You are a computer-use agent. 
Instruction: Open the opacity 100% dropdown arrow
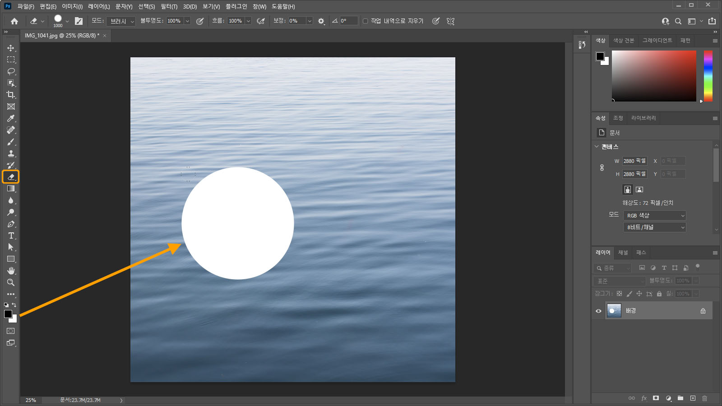pos(187,21)
